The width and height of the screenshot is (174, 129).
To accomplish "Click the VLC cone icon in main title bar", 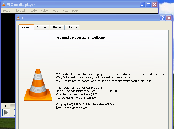I will coord(4,4).
